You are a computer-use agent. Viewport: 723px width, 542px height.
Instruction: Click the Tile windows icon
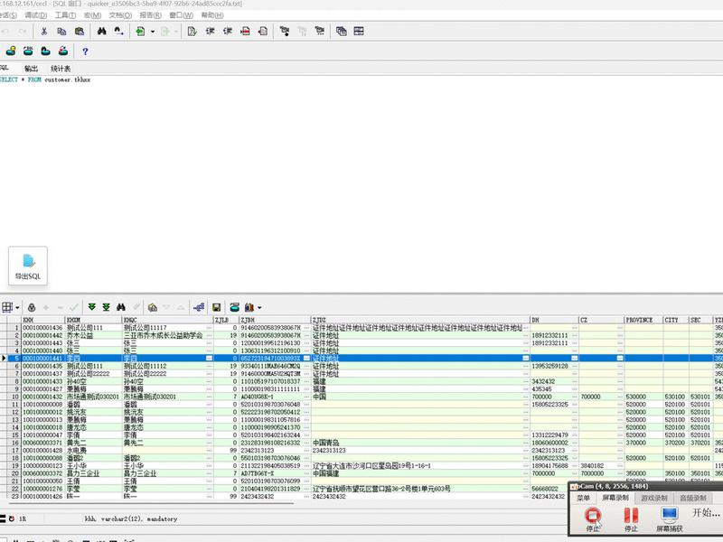point(359,32)
